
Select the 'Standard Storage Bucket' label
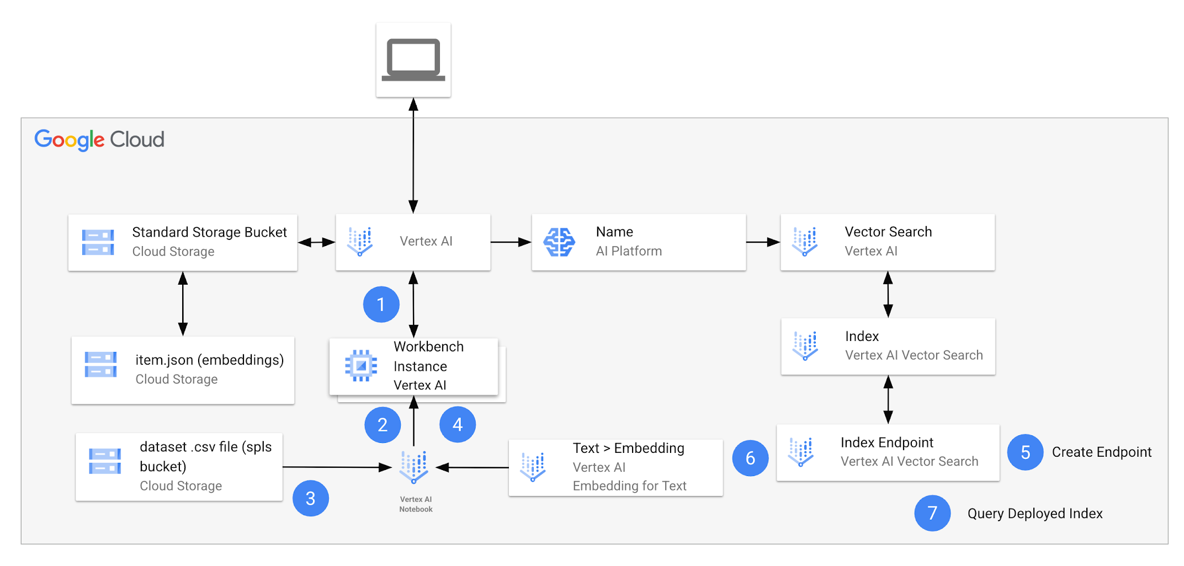[210, 232]
